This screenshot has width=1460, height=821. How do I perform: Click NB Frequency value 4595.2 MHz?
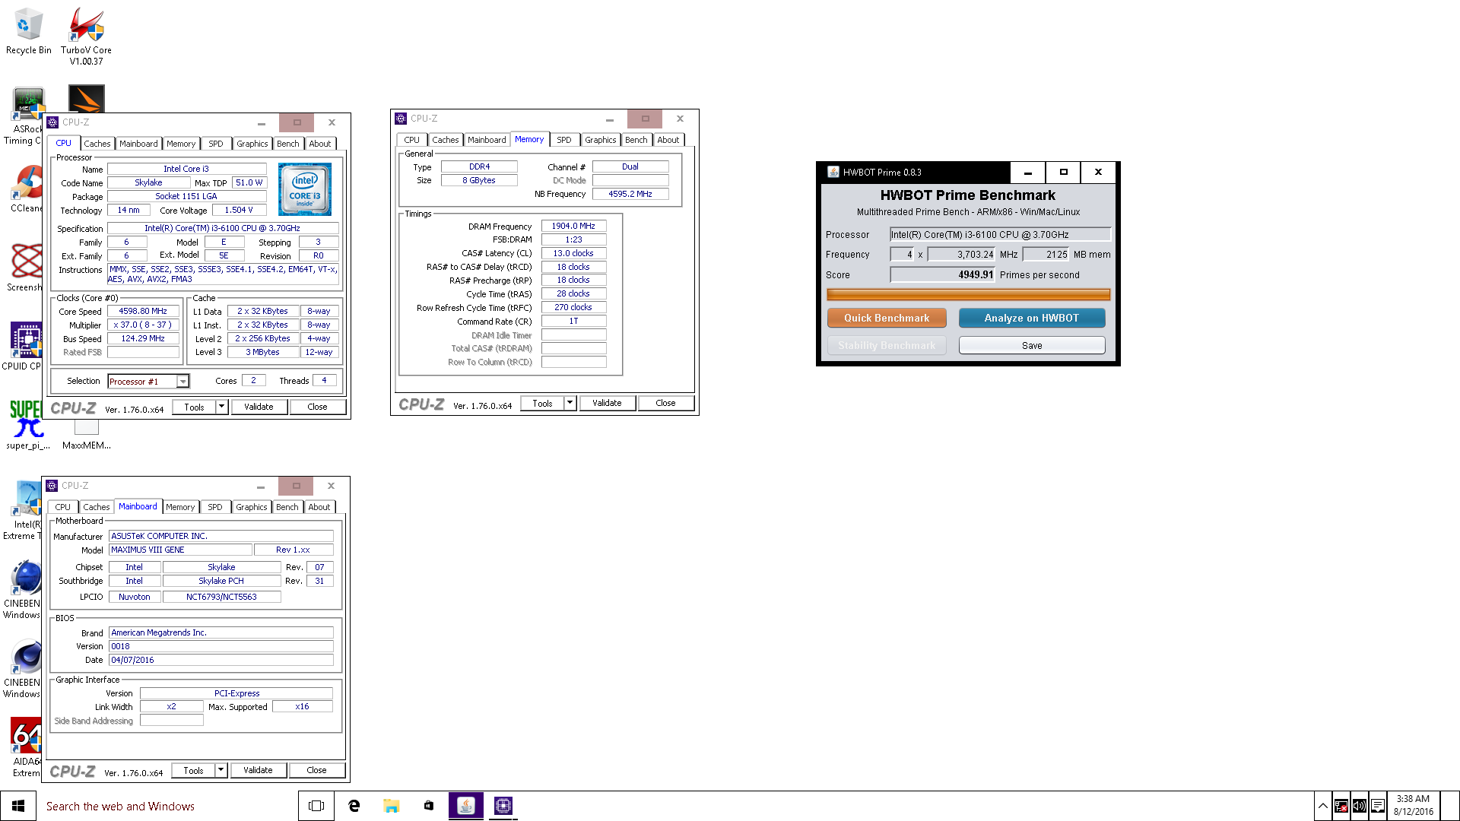630,194
